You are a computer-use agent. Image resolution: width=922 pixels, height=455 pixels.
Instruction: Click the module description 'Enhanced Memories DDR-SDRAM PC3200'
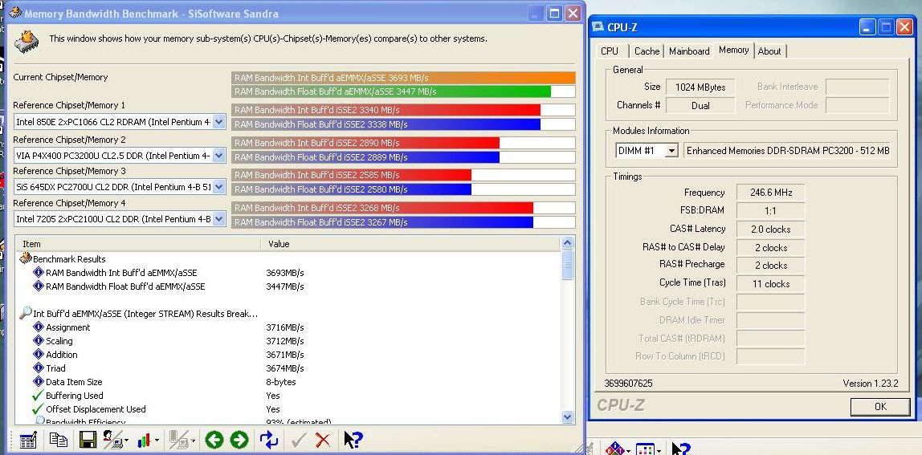click(788, 151)
